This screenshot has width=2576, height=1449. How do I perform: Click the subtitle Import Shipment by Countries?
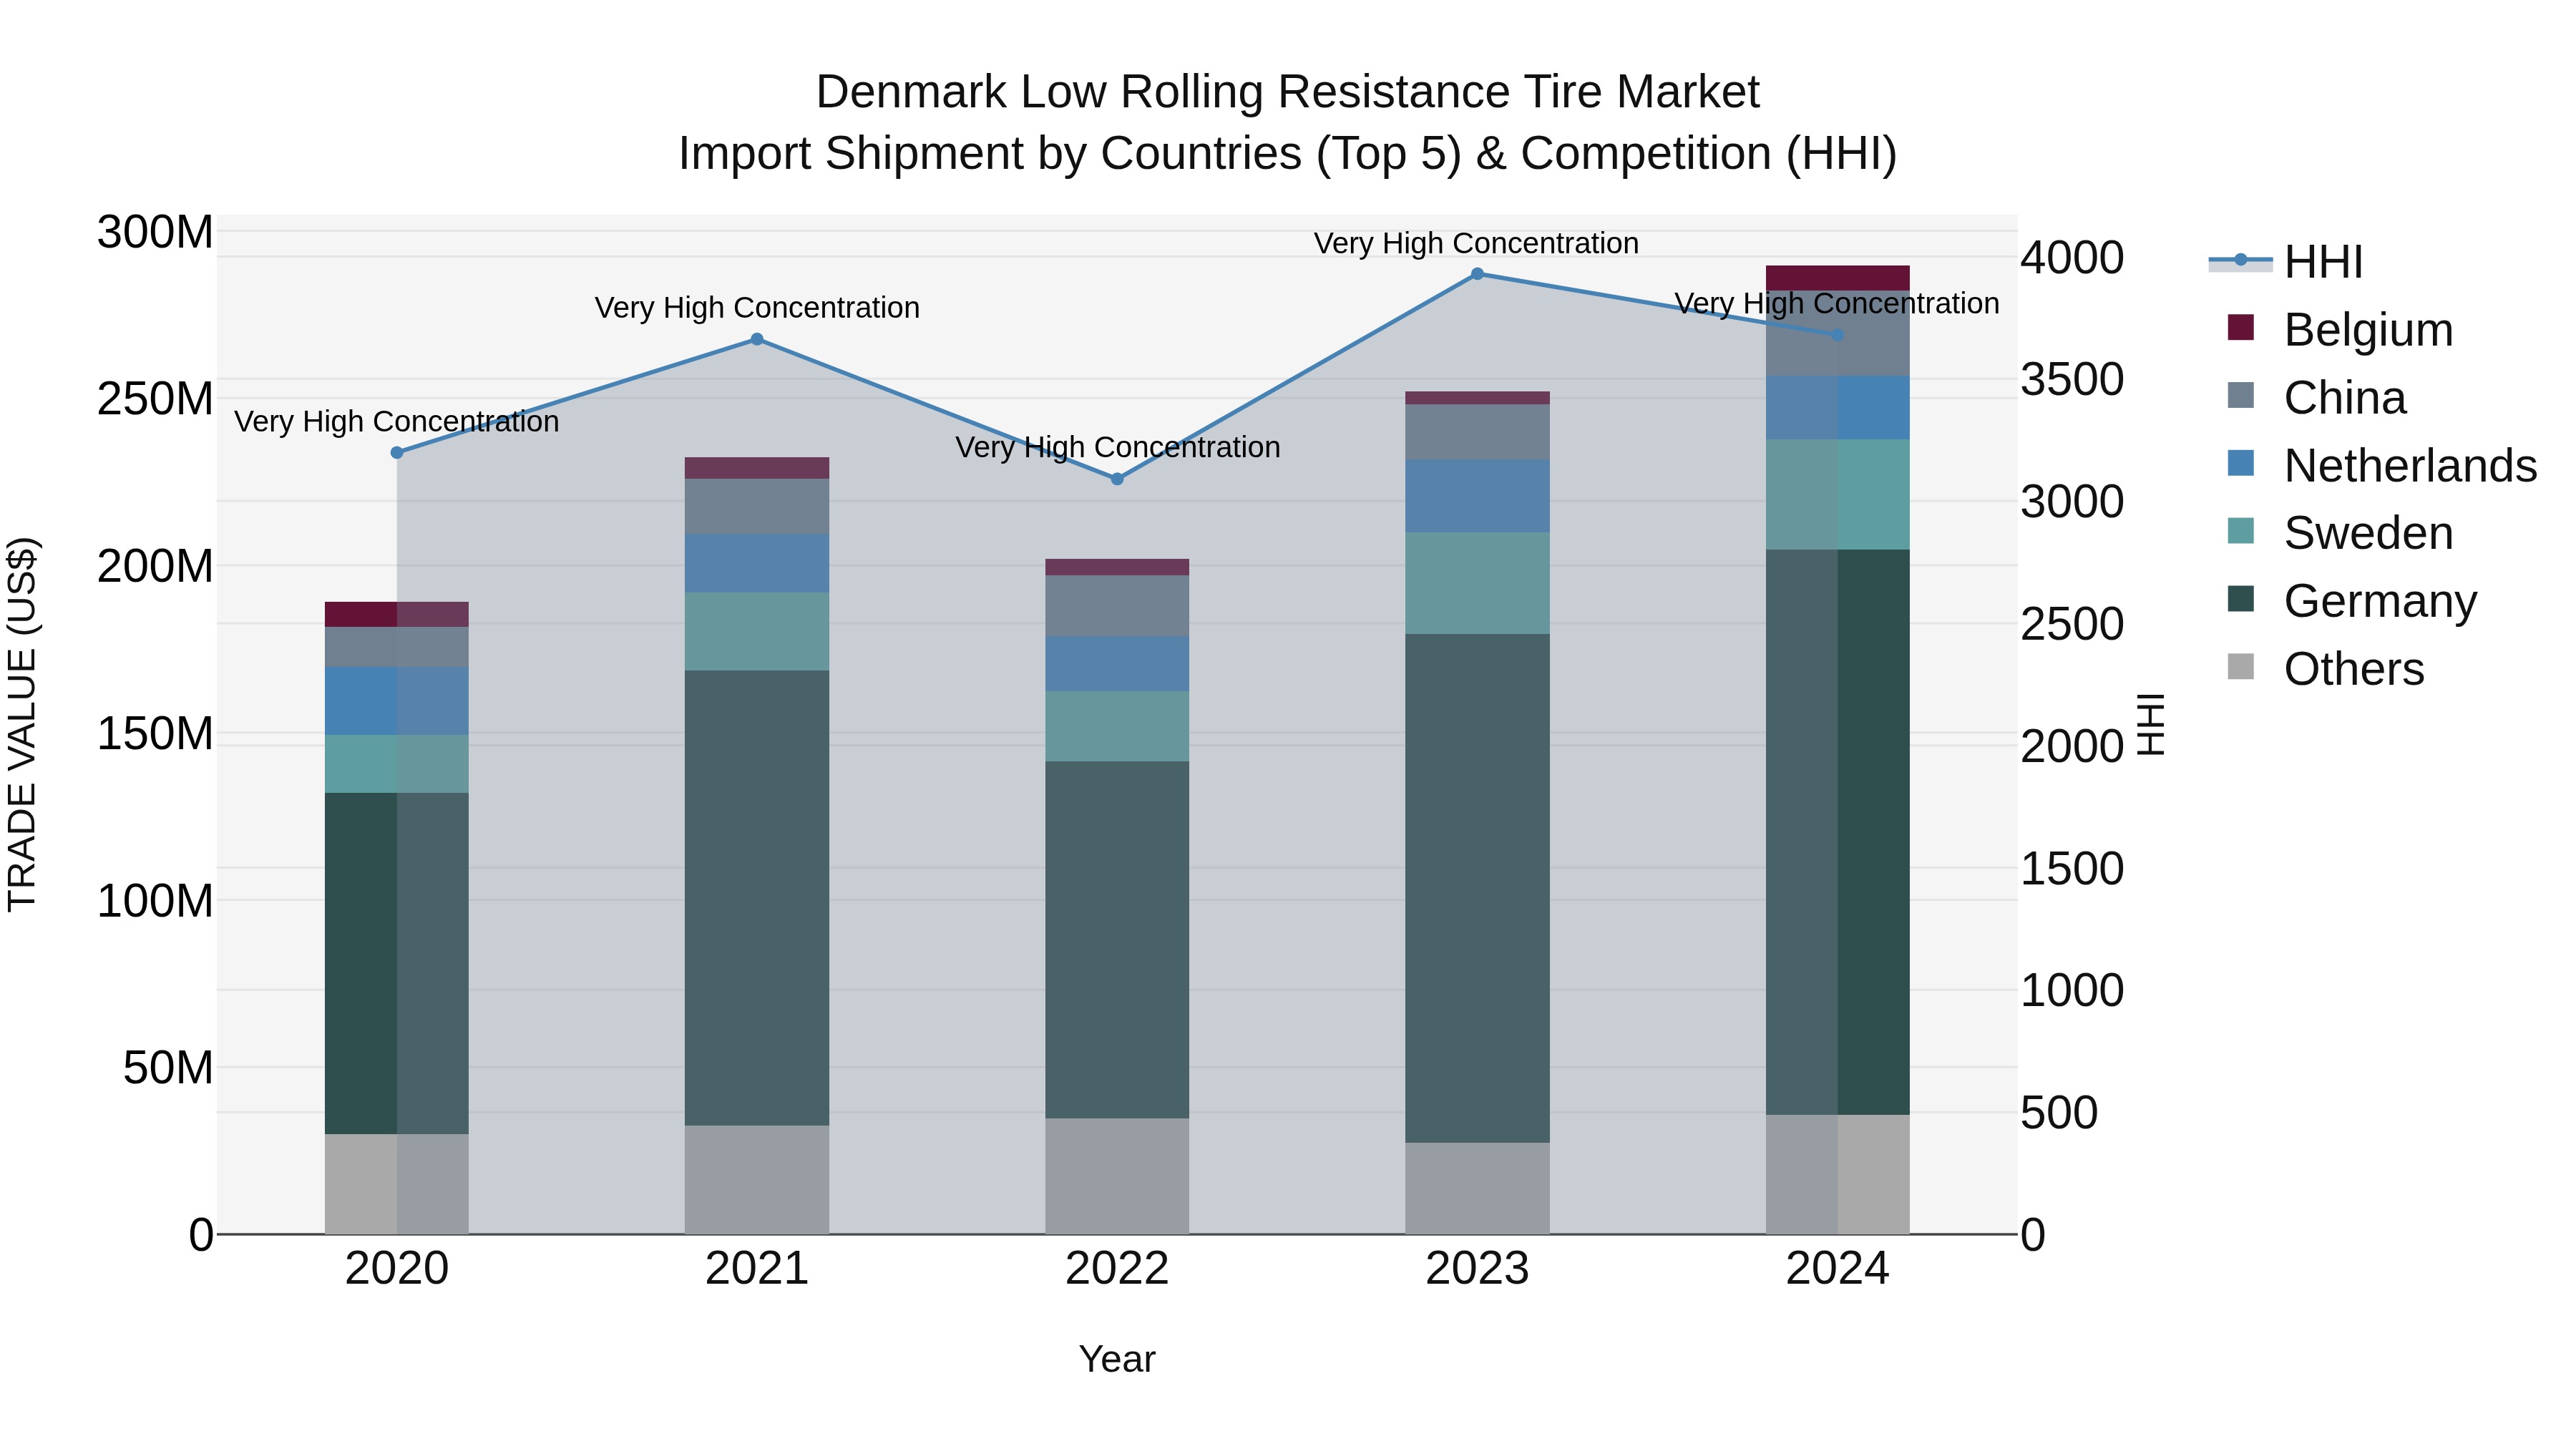[x=1288, y=154]
